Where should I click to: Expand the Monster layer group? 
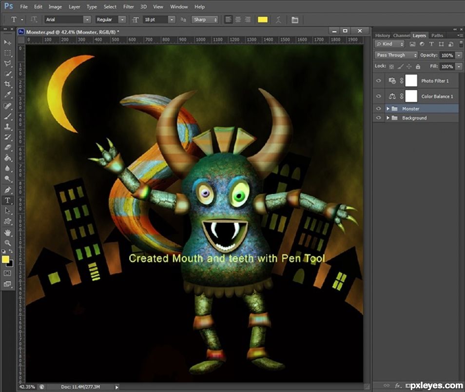388,109
